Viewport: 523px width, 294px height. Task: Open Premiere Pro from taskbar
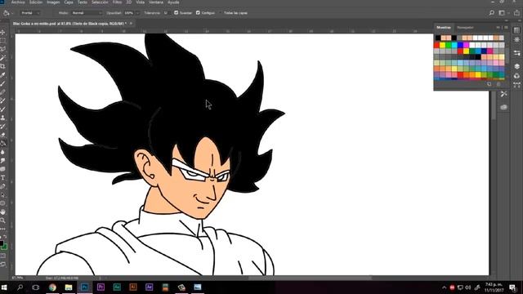point(101,287)
